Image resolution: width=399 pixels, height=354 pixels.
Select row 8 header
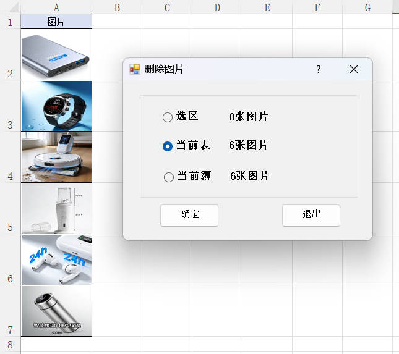pyautogui.click(x=10, y=343)
